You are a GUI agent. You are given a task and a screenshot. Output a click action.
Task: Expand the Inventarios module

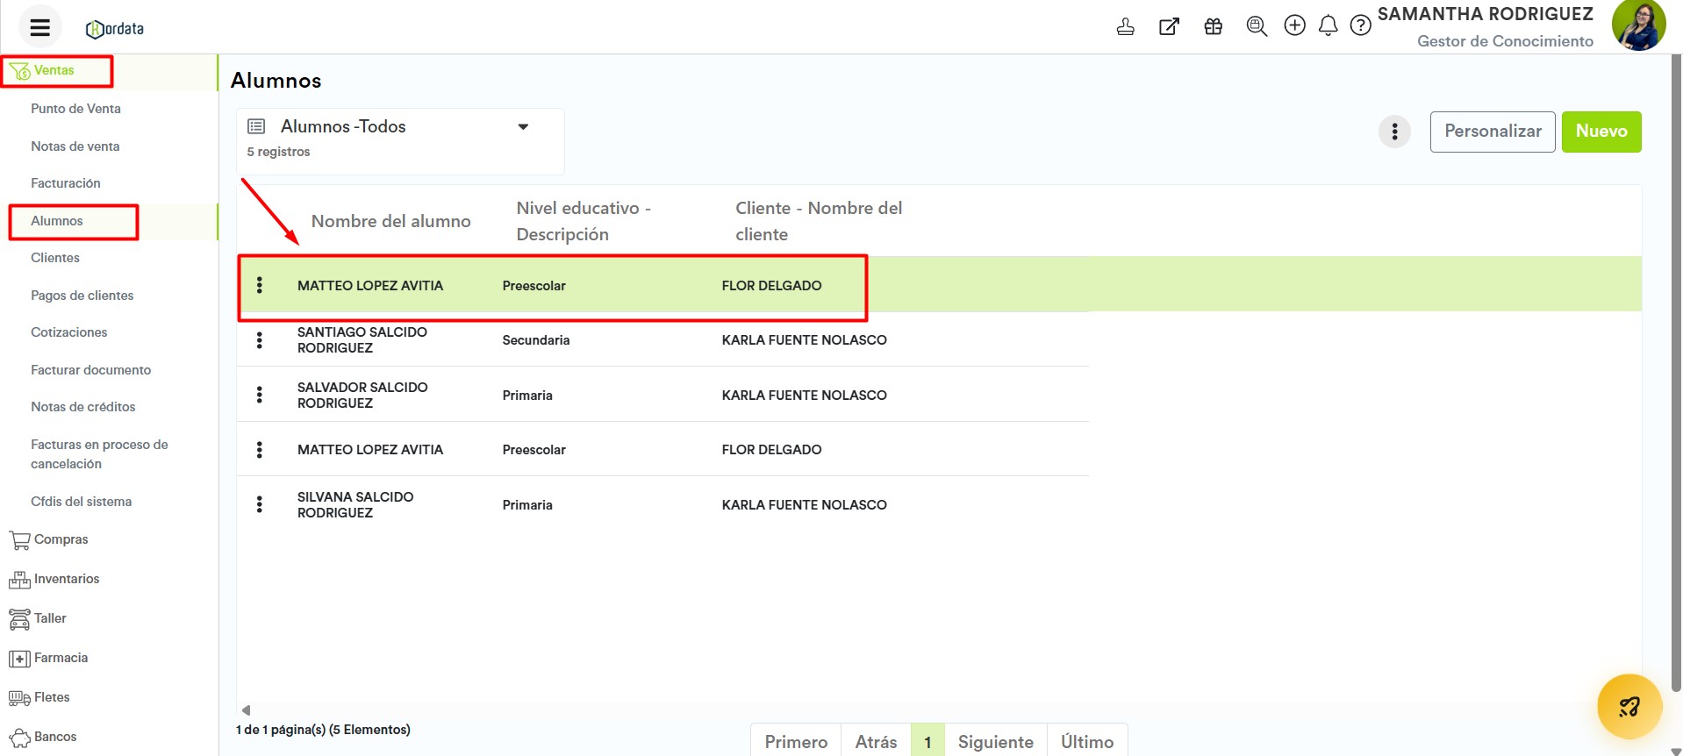[x=67, y=579]
